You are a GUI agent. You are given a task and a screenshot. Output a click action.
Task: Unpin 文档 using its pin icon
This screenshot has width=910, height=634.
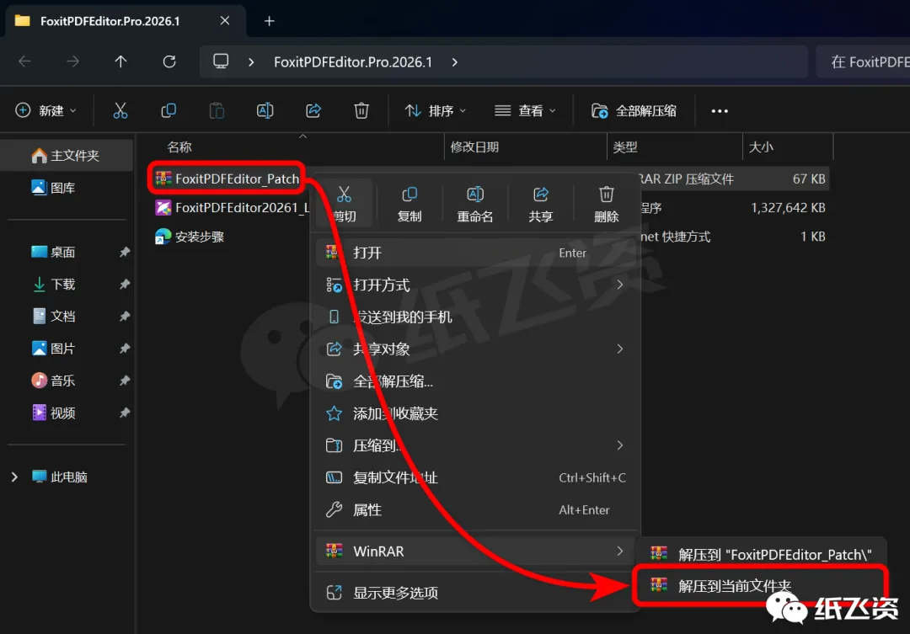click(x=124, y=316)
